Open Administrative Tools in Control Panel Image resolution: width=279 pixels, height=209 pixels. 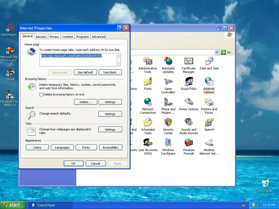pyautogui.click(x=148, y=65)
